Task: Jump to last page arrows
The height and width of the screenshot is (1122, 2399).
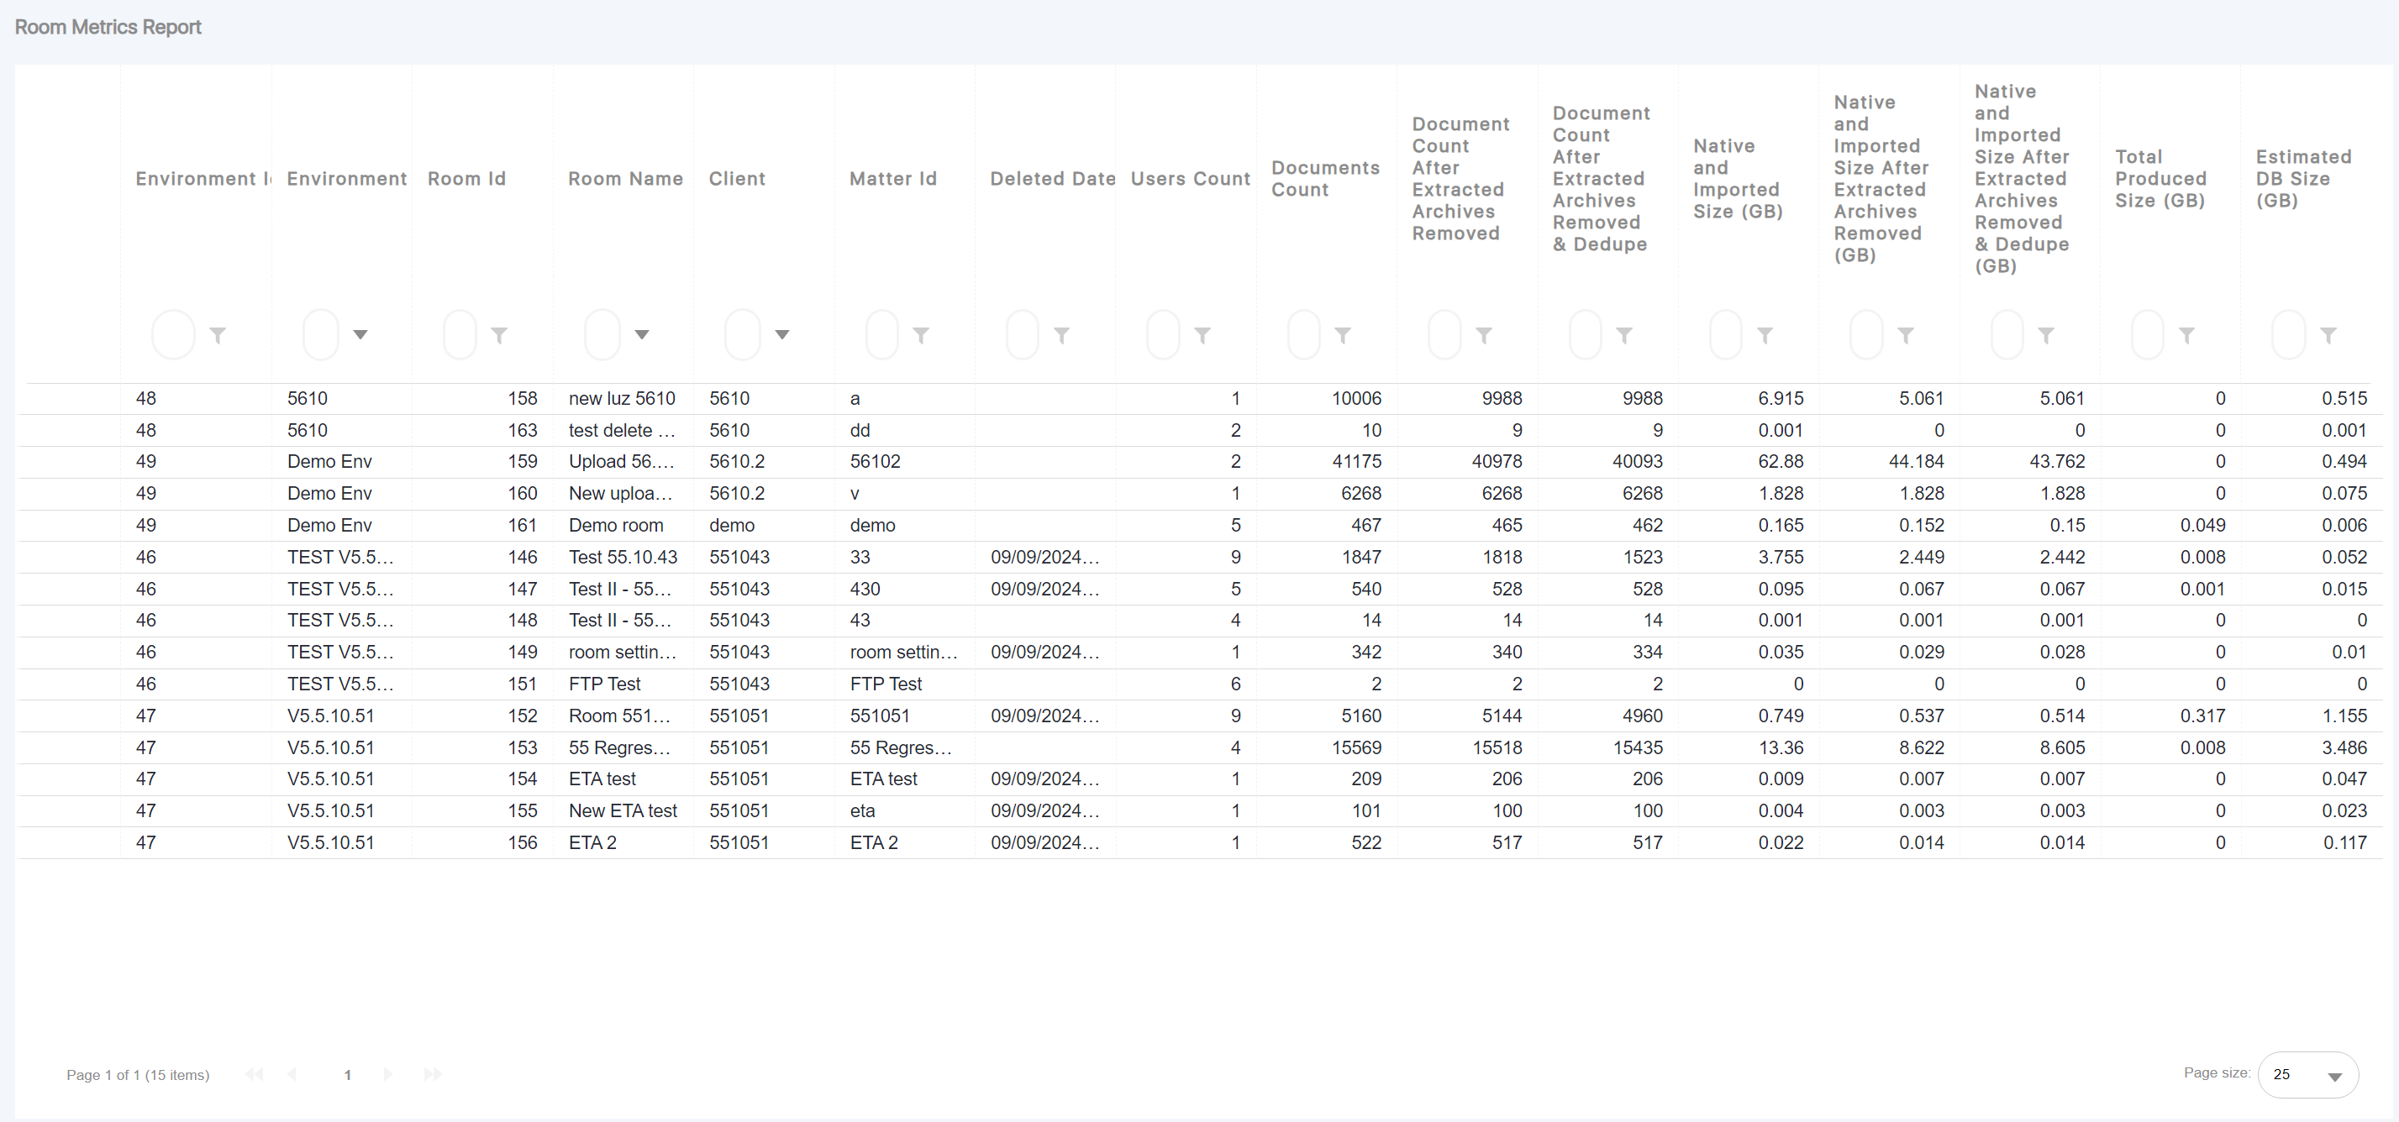Action: pos(433,1074)
